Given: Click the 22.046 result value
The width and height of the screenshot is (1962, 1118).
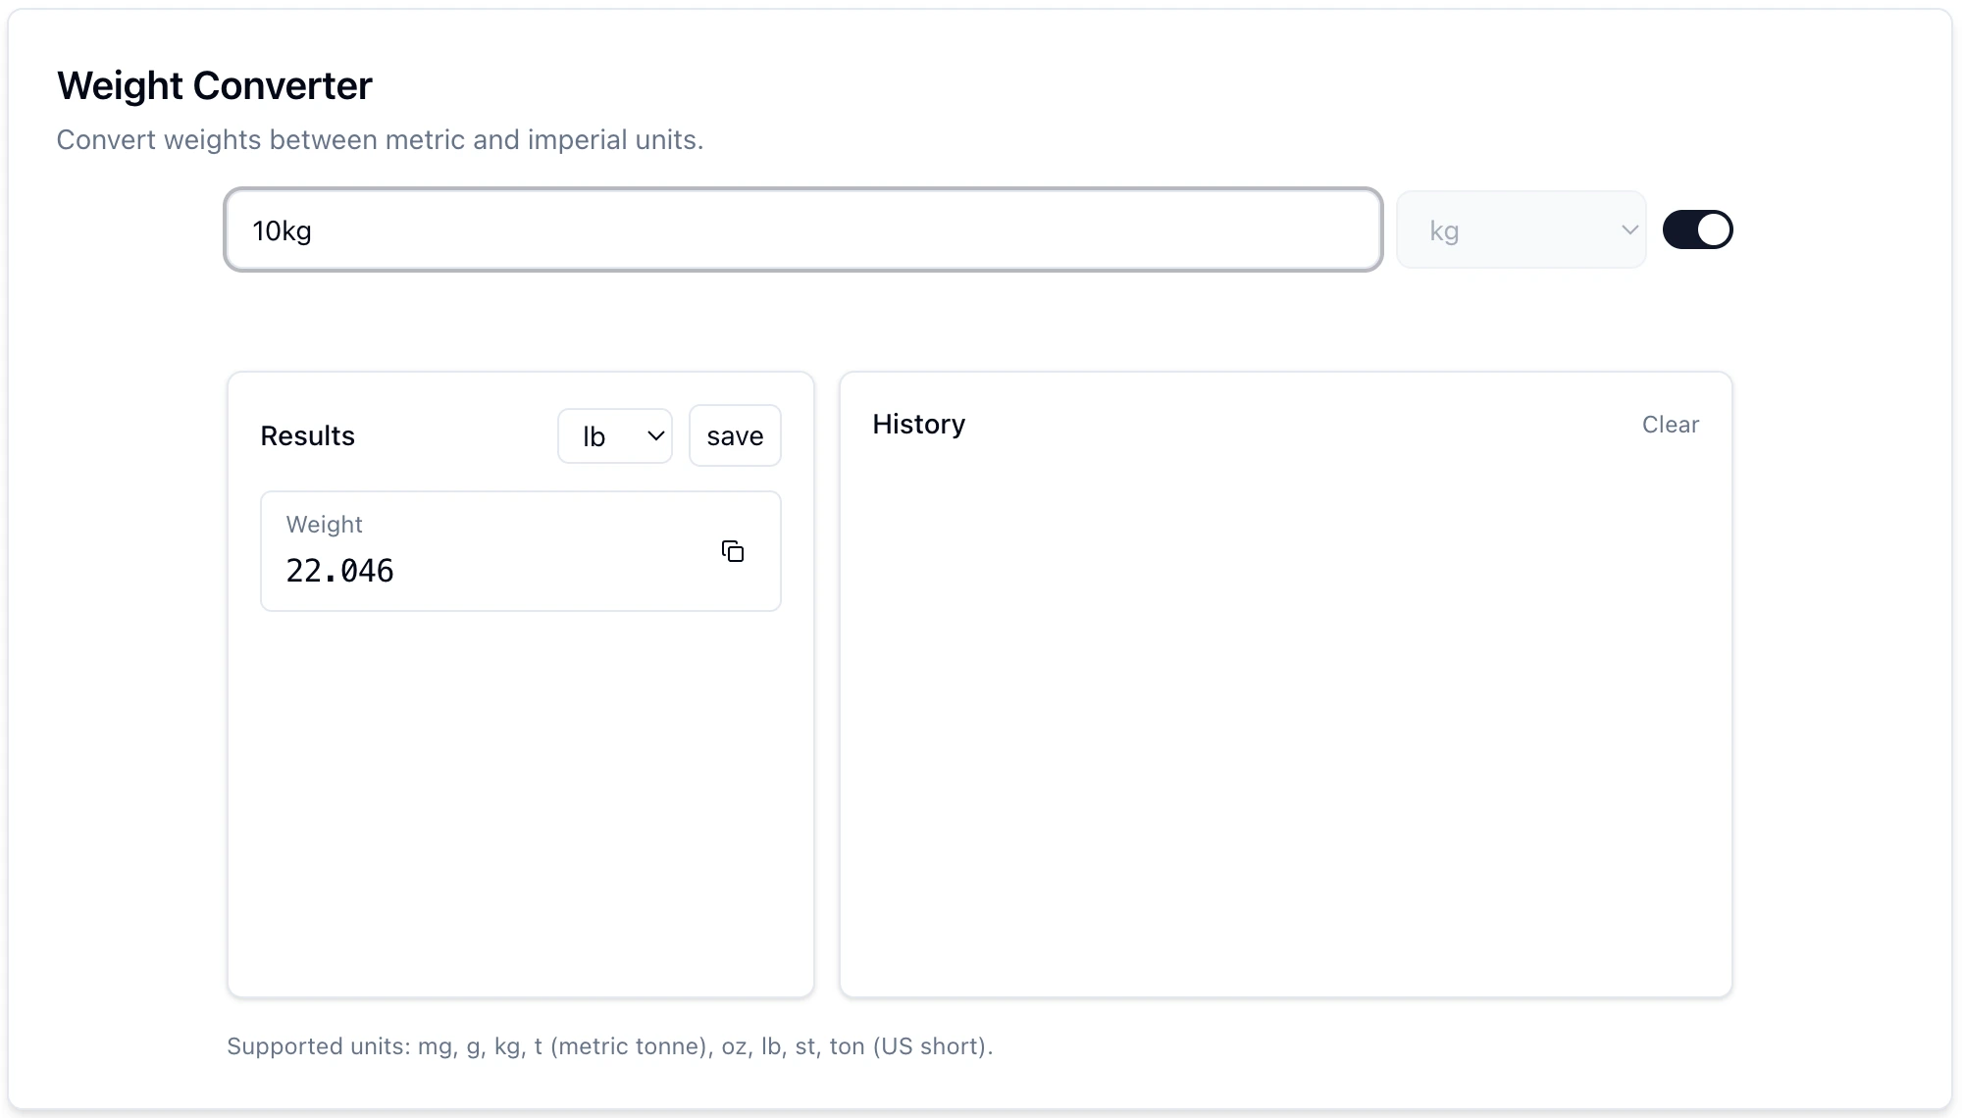Looking at the screenshot, I should coord(339,570).
